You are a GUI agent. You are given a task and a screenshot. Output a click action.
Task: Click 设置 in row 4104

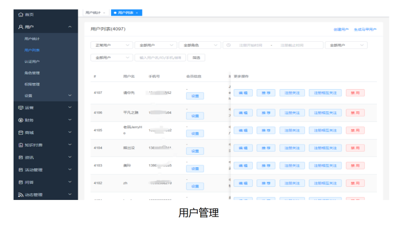point(195,151)
